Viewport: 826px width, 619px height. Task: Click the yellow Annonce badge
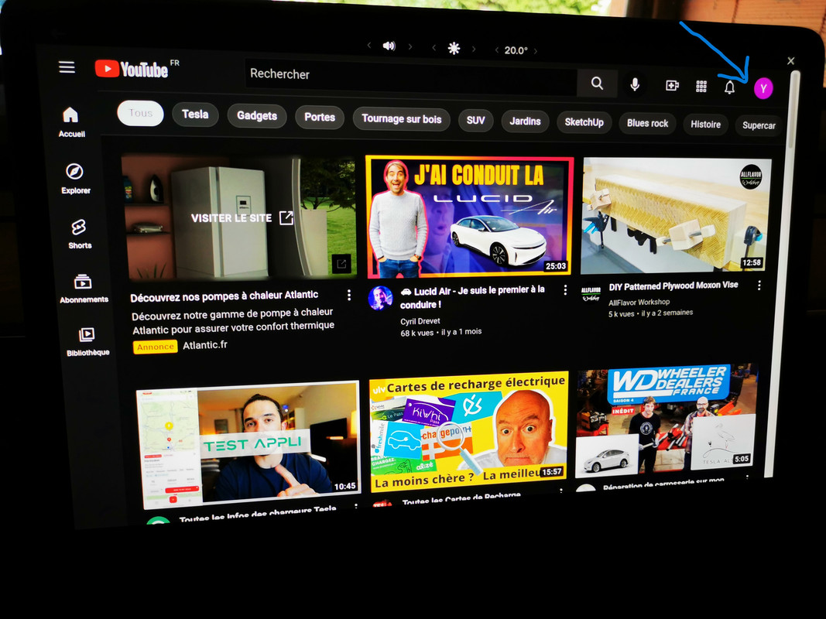pyautogui.click(x=156, y=347)
